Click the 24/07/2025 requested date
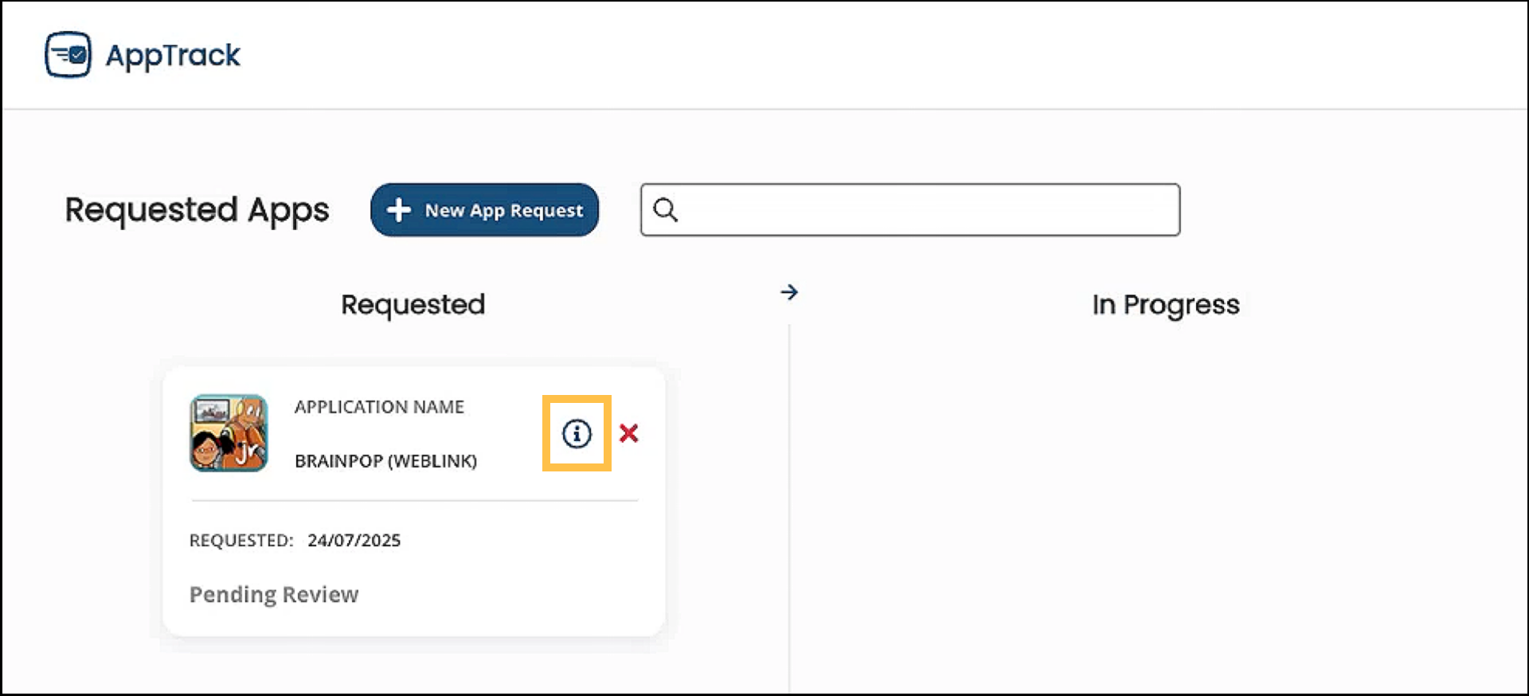Screen dimensions: 1529x696 pos(354,541)
